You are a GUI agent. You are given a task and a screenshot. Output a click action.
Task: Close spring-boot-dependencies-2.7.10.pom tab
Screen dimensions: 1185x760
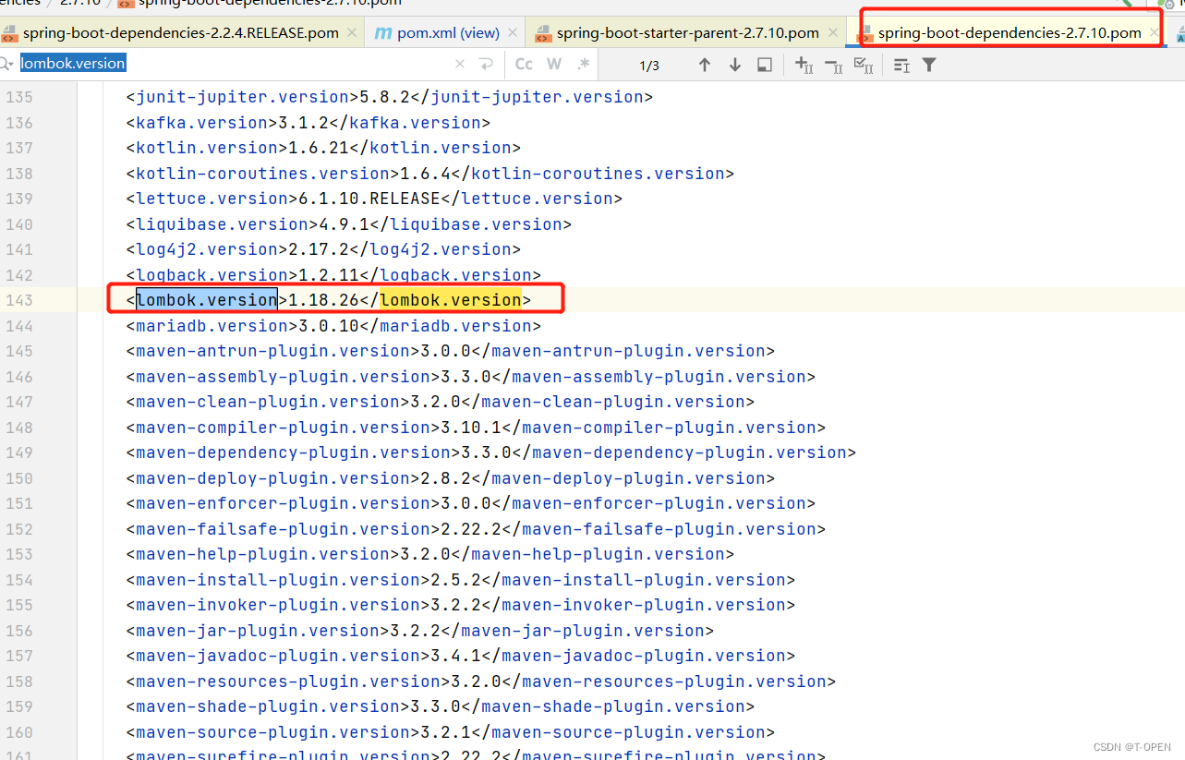[x=1154, y=33]
